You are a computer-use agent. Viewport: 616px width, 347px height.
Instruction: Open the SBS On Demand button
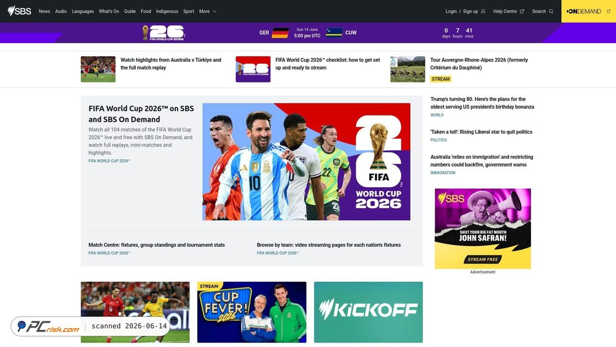click(x=589, y=11)
